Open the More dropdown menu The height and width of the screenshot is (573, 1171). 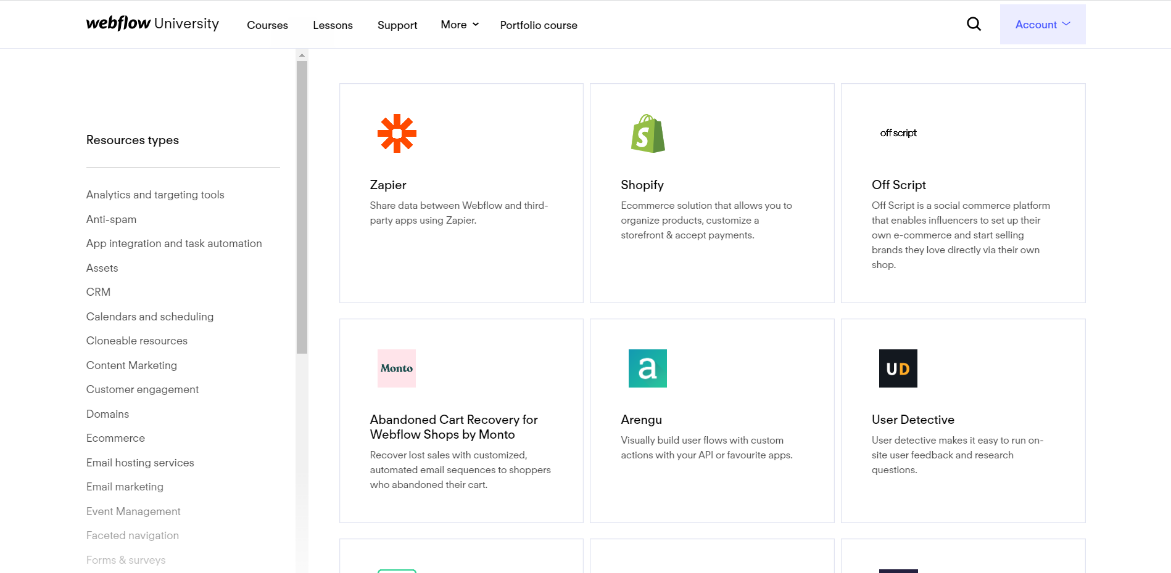tap(460, 25)
